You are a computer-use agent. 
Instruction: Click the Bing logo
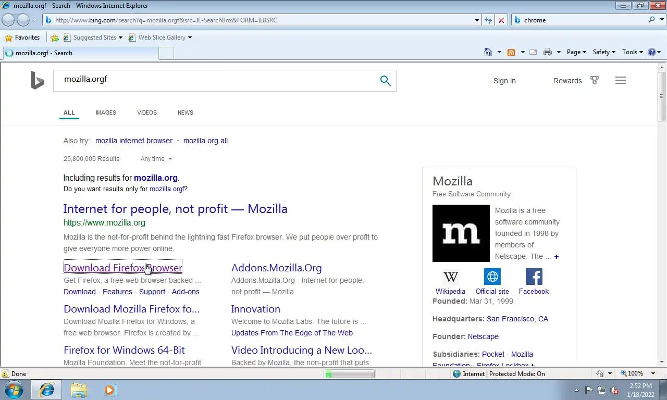click(x=38, y=81)
